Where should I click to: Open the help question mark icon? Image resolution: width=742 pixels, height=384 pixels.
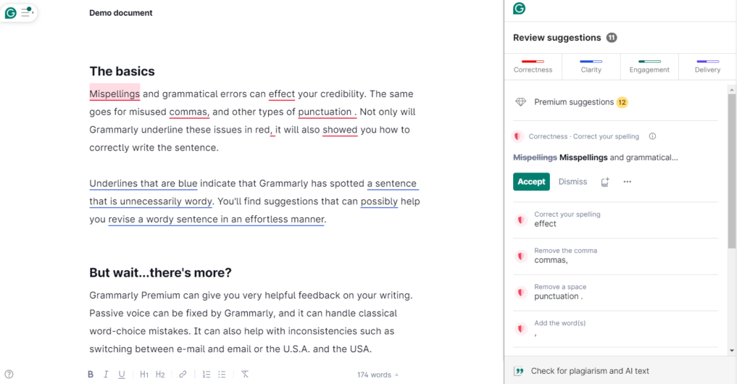click(x=9, y=375)
